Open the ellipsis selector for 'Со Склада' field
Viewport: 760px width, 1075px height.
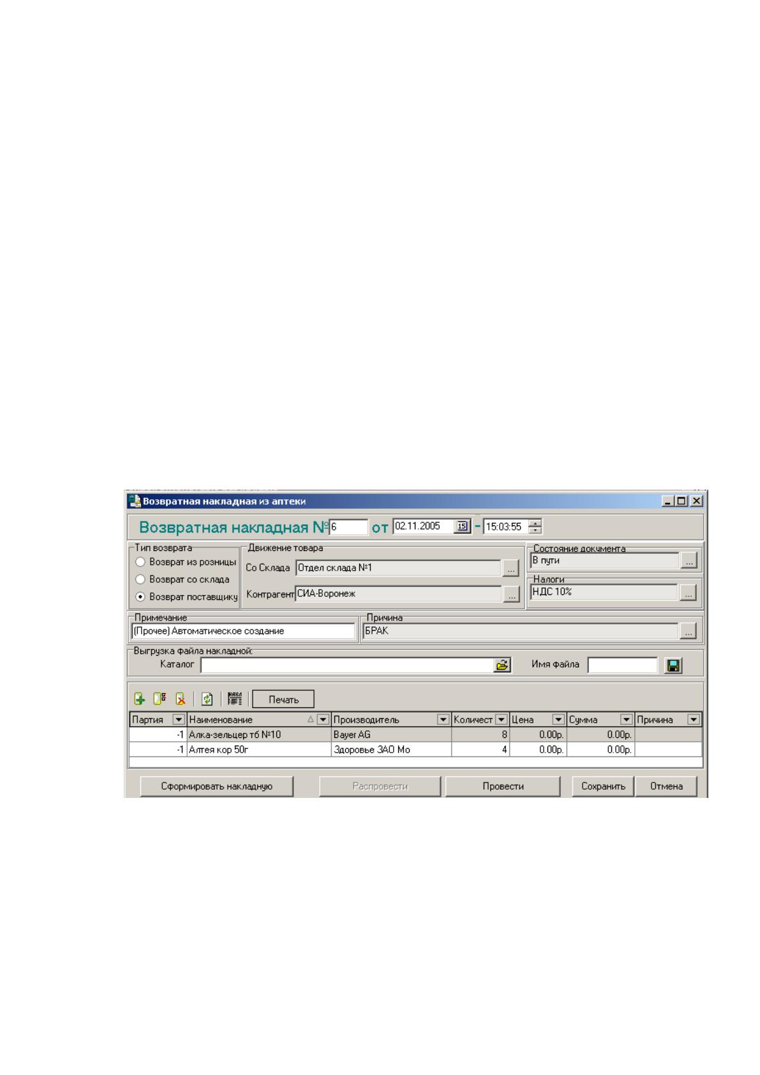point(510,568)
